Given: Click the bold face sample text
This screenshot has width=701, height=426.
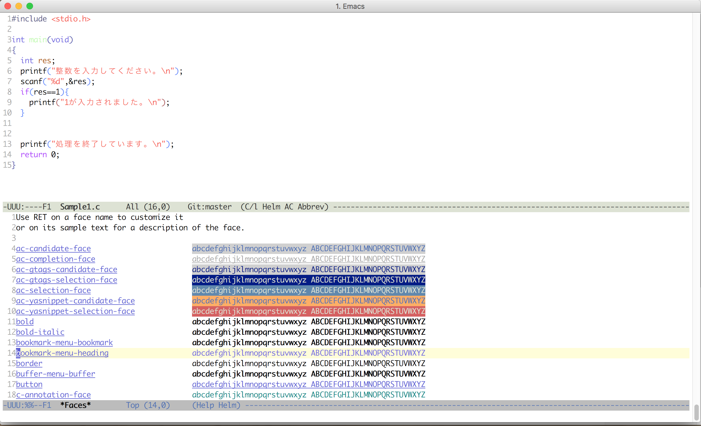Looking at the screenshot, I should 309,322.
